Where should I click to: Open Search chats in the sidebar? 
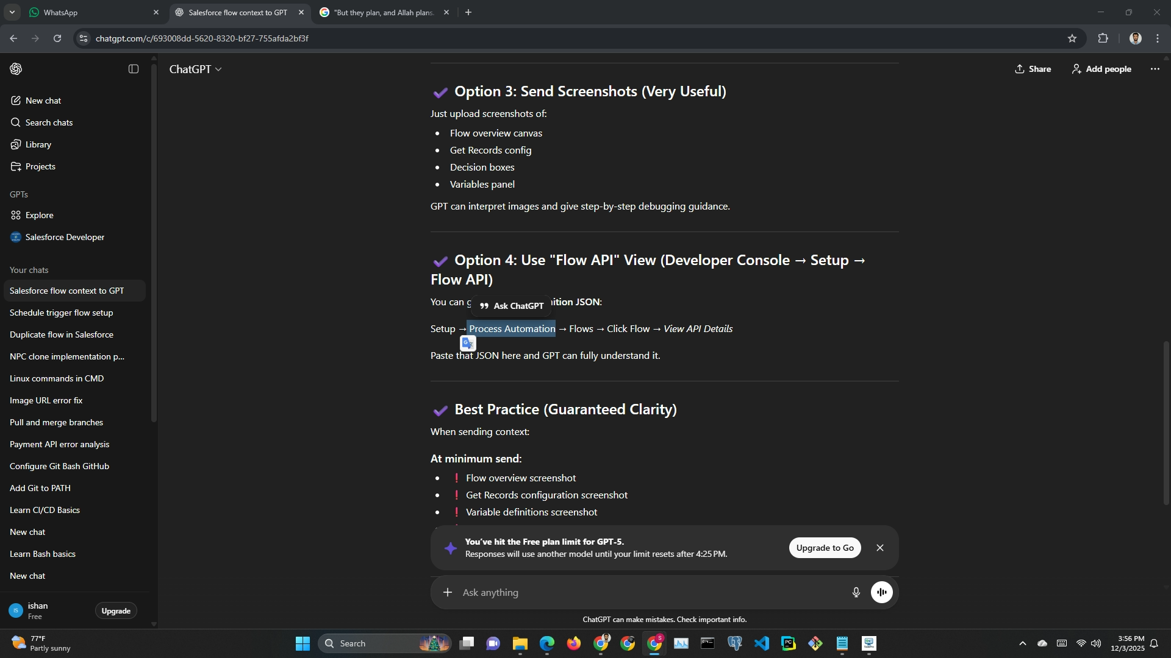point(49,122)
